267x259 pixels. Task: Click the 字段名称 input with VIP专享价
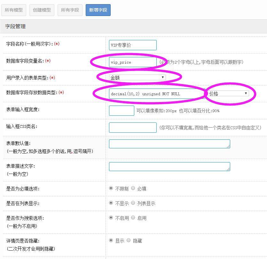(133, 45)
